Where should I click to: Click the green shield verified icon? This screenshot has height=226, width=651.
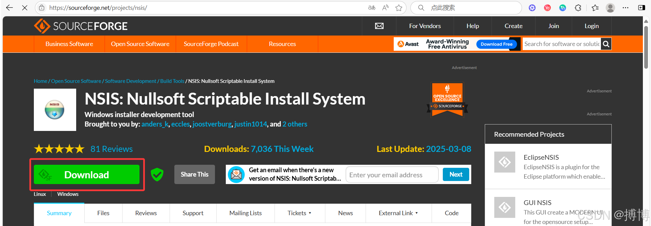coord(157,175)
